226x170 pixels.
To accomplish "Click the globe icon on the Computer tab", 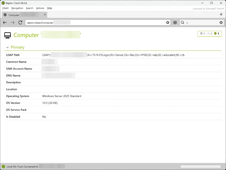I will point(5,15).
